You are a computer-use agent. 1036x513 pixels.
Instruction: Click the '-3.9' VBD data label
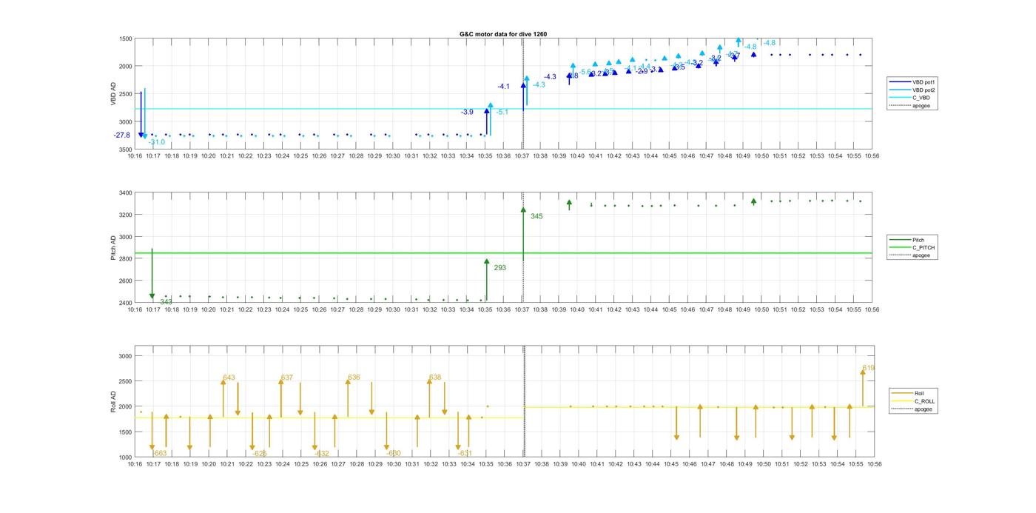[467, 112]
